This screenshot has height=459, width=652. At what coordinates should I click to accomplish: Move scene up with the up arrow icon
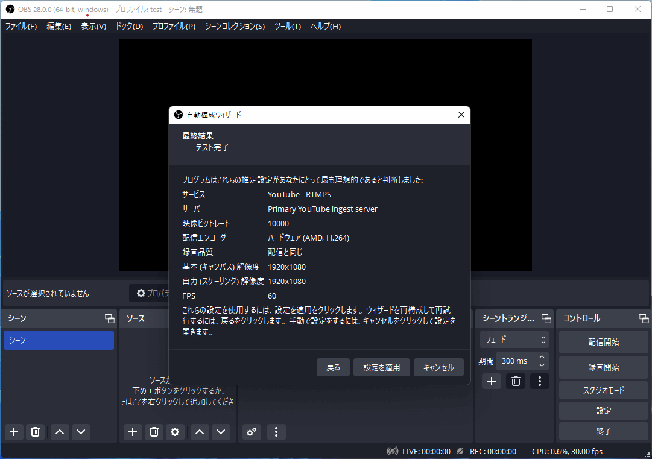pyautogui.click(x=58, y=432)
